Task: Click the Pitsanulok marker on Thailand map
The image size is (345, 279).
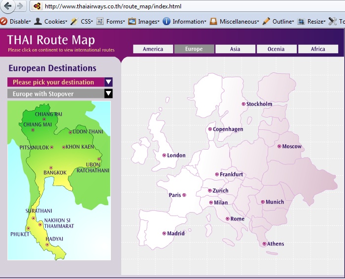Action: point(52,147)
